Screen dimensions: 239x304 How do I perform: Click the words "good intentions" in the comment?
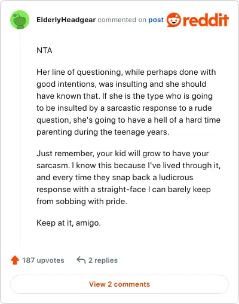click(x=66, y=84)
